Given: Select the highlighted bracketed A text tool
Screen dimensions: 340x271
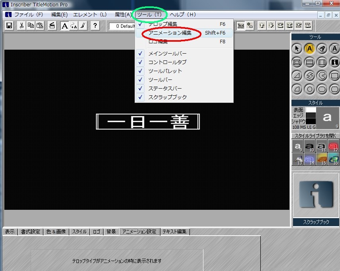Looking at the screenshot, I should pyautogui.click(x=309, y=48).
